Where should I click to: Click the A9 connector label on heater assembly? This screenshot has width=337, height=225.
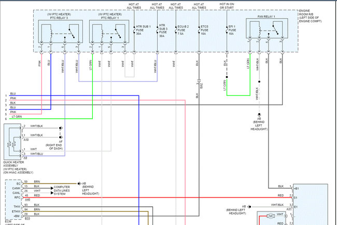[25, 158]
